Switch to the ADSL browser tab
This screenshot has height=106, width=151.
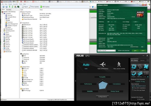126,2
